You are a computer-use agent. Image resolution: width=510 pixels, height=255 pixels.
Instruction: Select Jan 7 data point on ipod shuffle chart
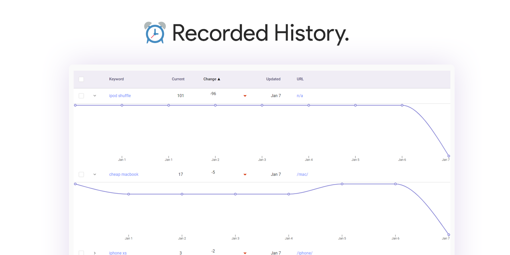coord(449,156)
